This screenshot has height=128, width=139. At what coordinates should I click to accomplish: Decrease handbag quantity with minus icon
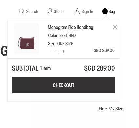(52, 51)
